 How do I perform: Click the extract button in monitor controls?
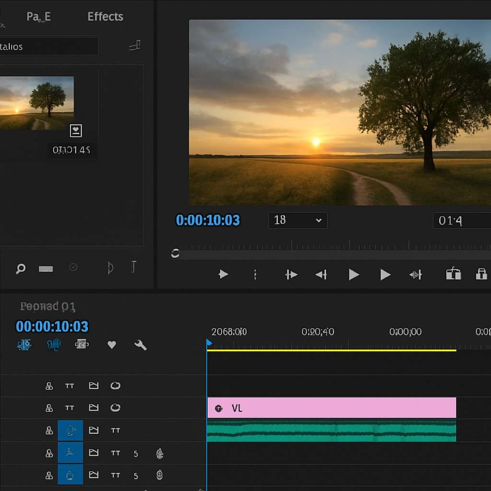(481, 274)
